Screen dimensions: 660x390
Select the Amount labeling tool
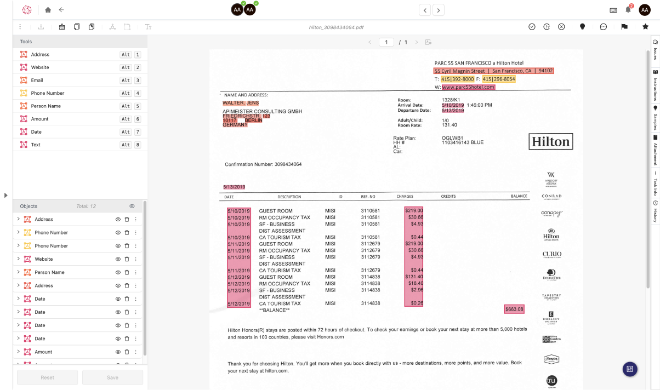coord(80,119)
